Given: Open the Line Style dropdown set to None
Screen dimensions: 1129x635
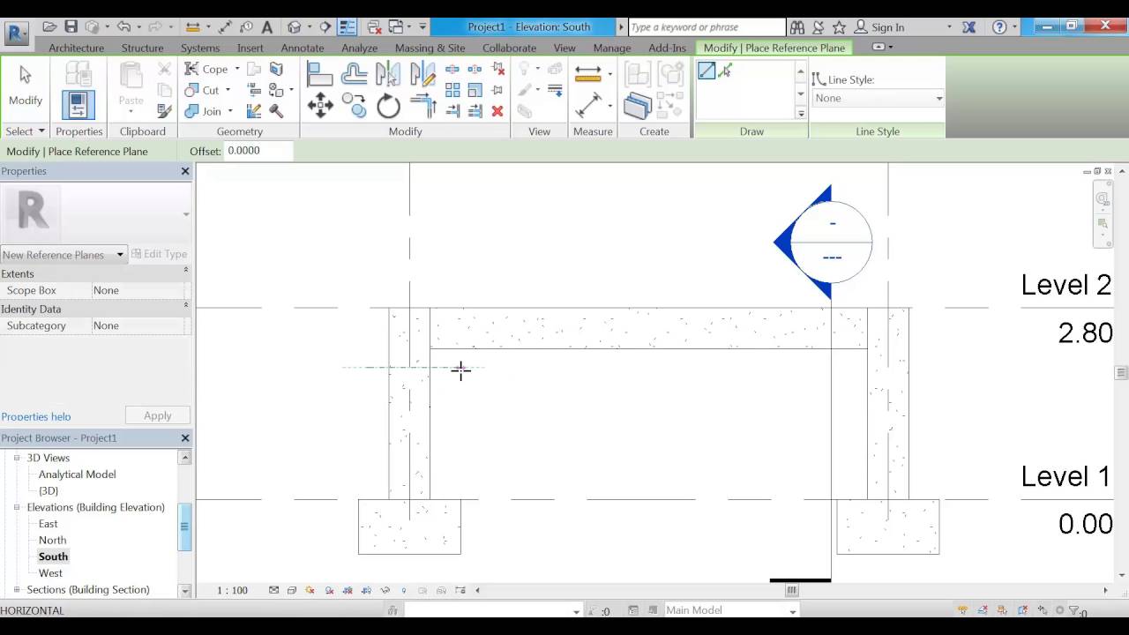Looking at the screenshot, I should (878, 98).
